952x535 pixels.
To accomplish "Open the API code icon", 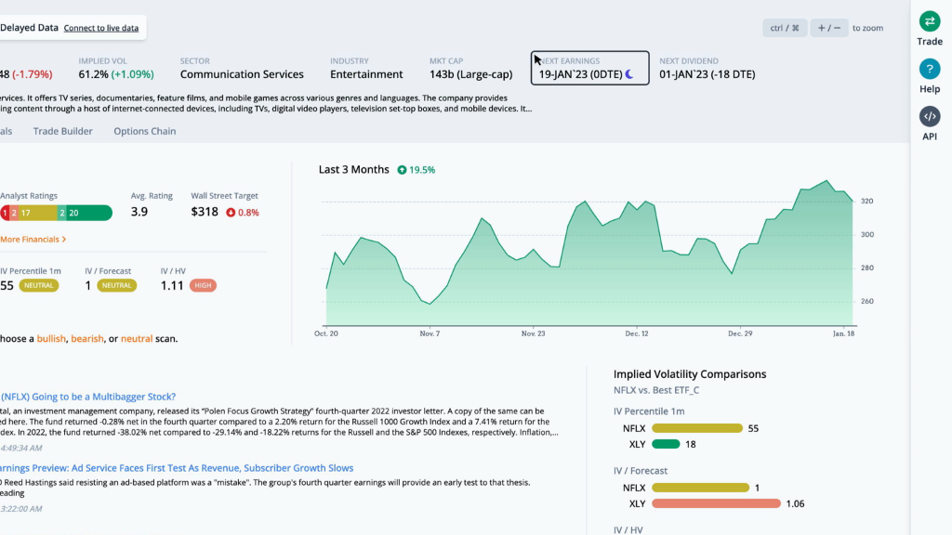I will [x=929, y=116].
